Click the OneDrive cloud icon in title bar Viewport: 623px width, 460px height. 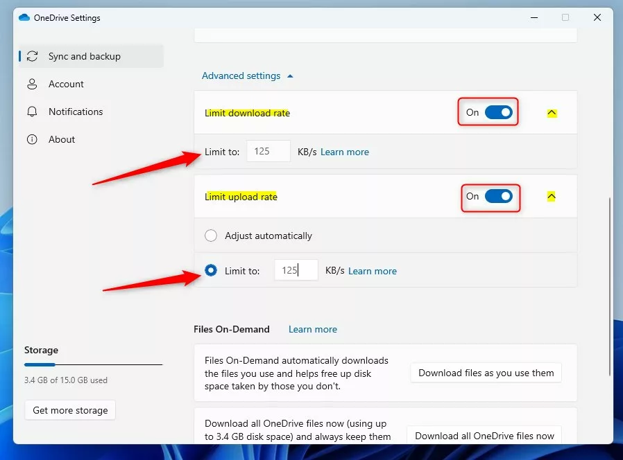pos(24,17)
